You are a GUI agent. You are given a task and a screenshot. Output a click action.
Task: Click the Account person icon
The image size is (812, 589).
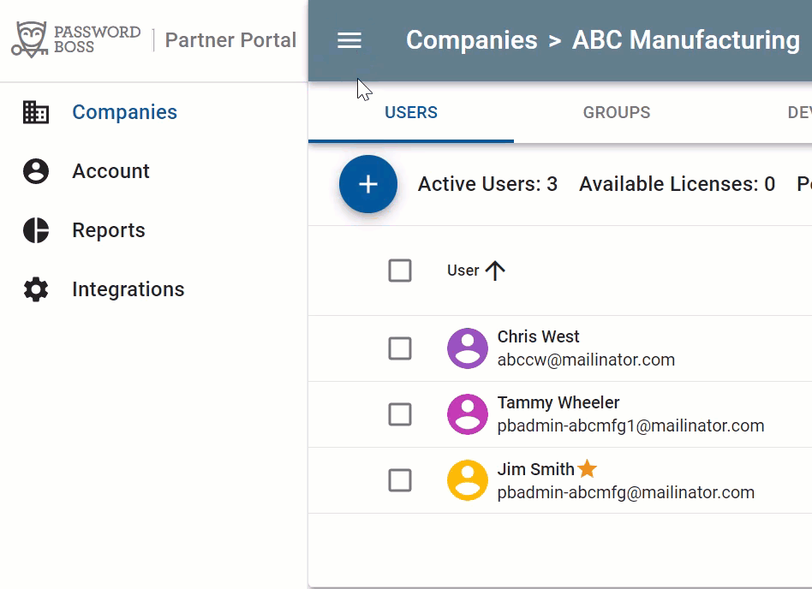coord(36,171)
